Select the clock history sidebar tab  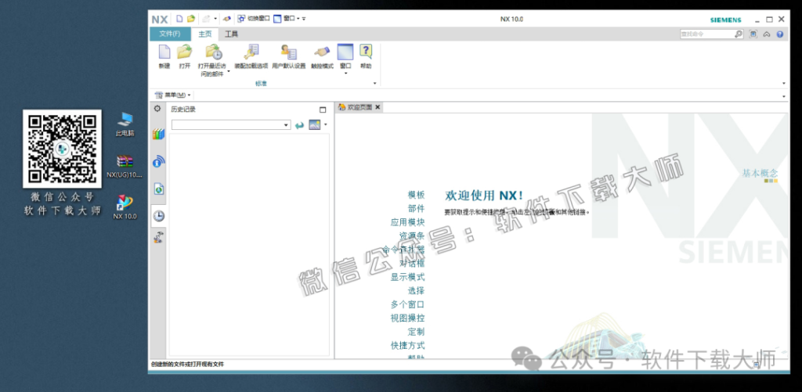point(158,216)
